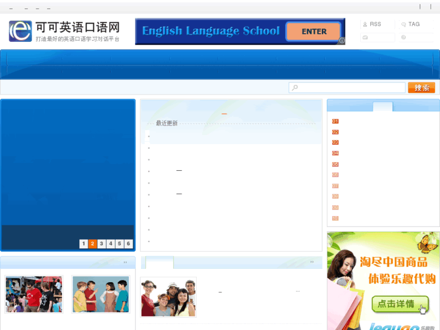
Task: Select the active tab above the group photo
Action: click(x=159, y=262)
